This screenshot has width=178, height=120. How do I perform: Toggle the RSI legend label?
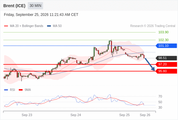pyautogui.click(x=12, y=90)
